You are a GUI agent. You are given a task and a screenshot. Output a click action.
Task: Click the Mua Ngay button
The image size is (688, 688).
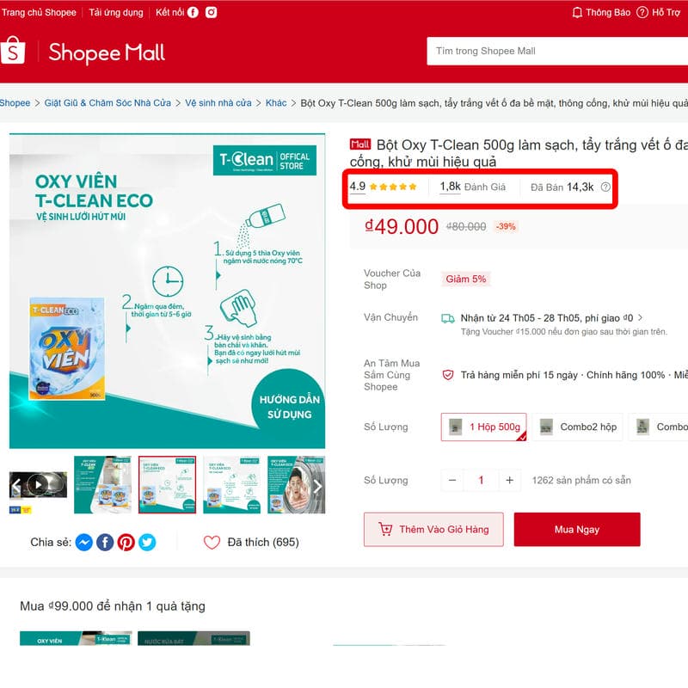(x=577, y=530)
